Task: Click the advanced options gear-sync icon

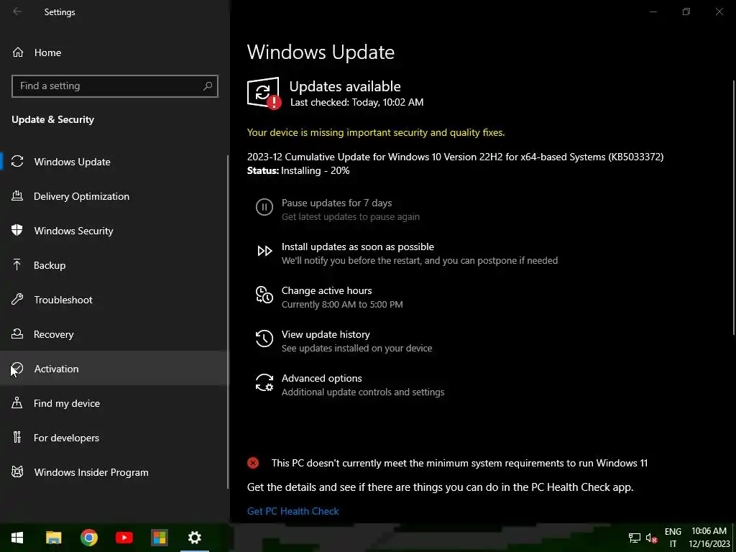Action: point(264,382)
